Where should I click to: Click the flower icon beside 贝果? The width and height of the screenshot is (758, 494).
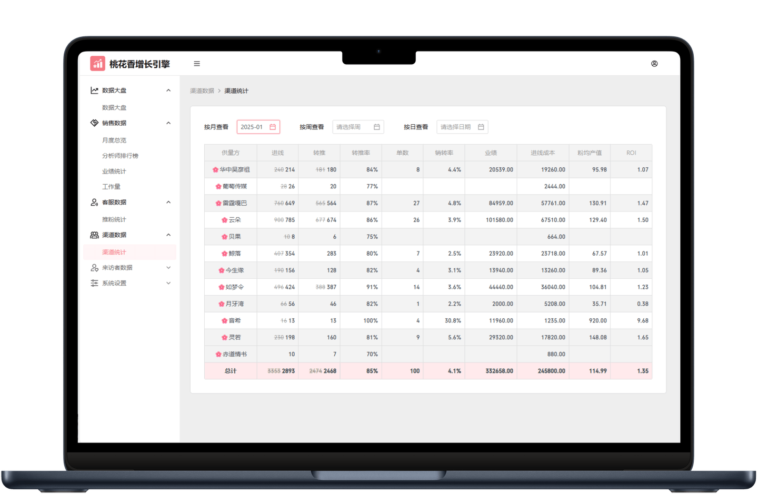pyautogui.click(x=225, y=237)
